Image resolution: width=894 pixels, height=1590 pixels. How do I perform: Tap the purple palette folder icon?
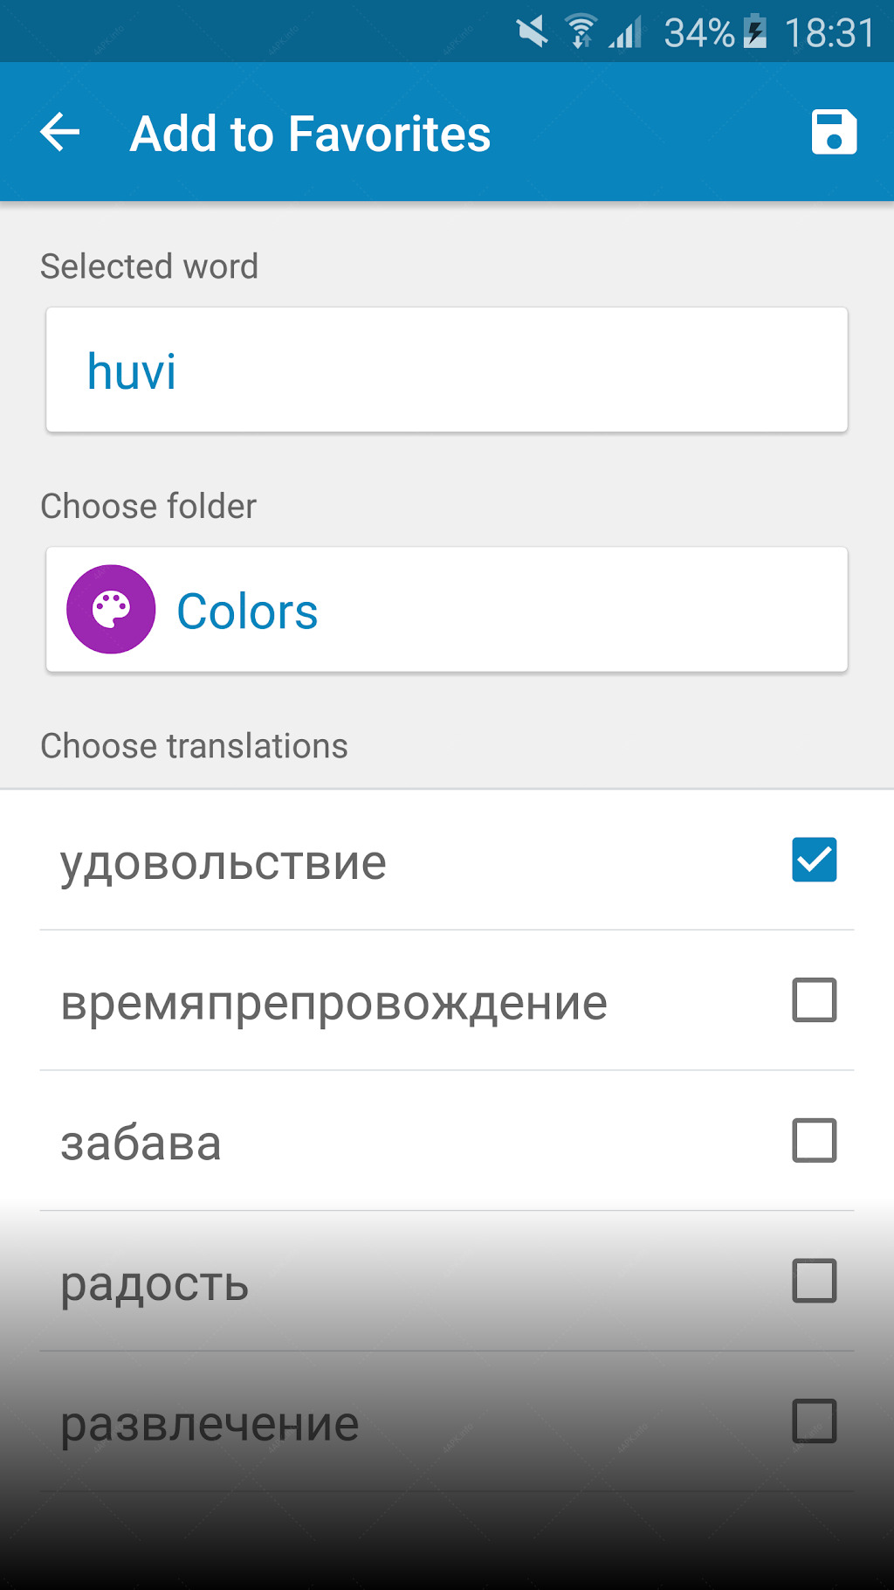(x=111, y=609)
